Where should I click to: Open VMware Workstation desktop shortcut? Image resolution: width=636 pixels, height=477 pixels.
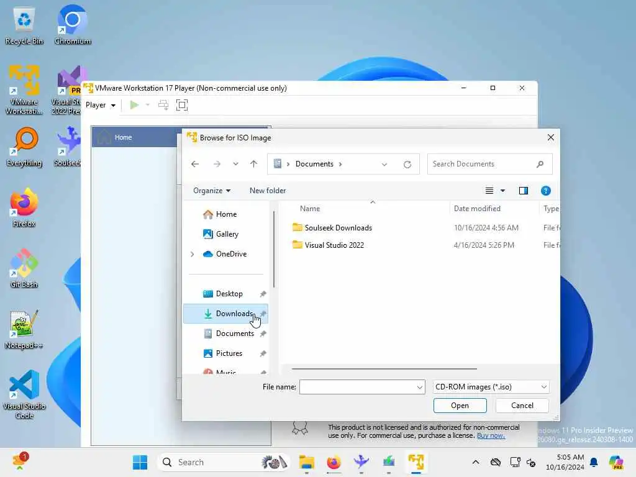pyautogui.click(x=24, y=90)
